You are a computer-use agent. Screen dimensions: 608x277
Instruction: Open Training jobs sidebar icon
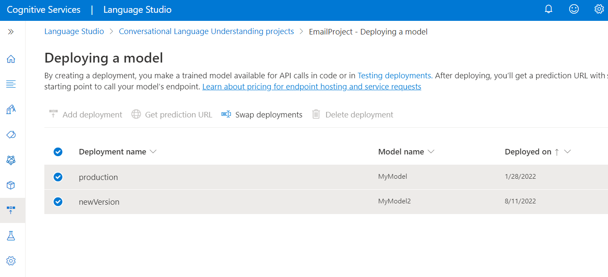(x=11, y=160)
